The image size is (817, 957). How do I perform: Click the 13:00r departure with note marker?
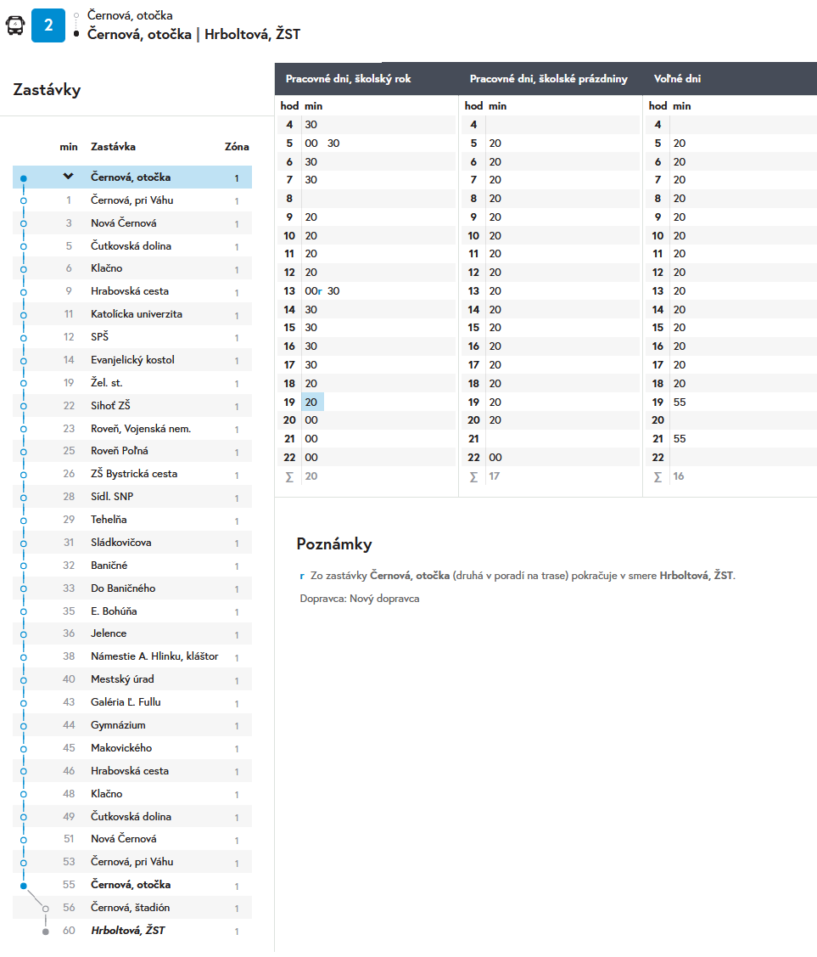coord(312,291)
